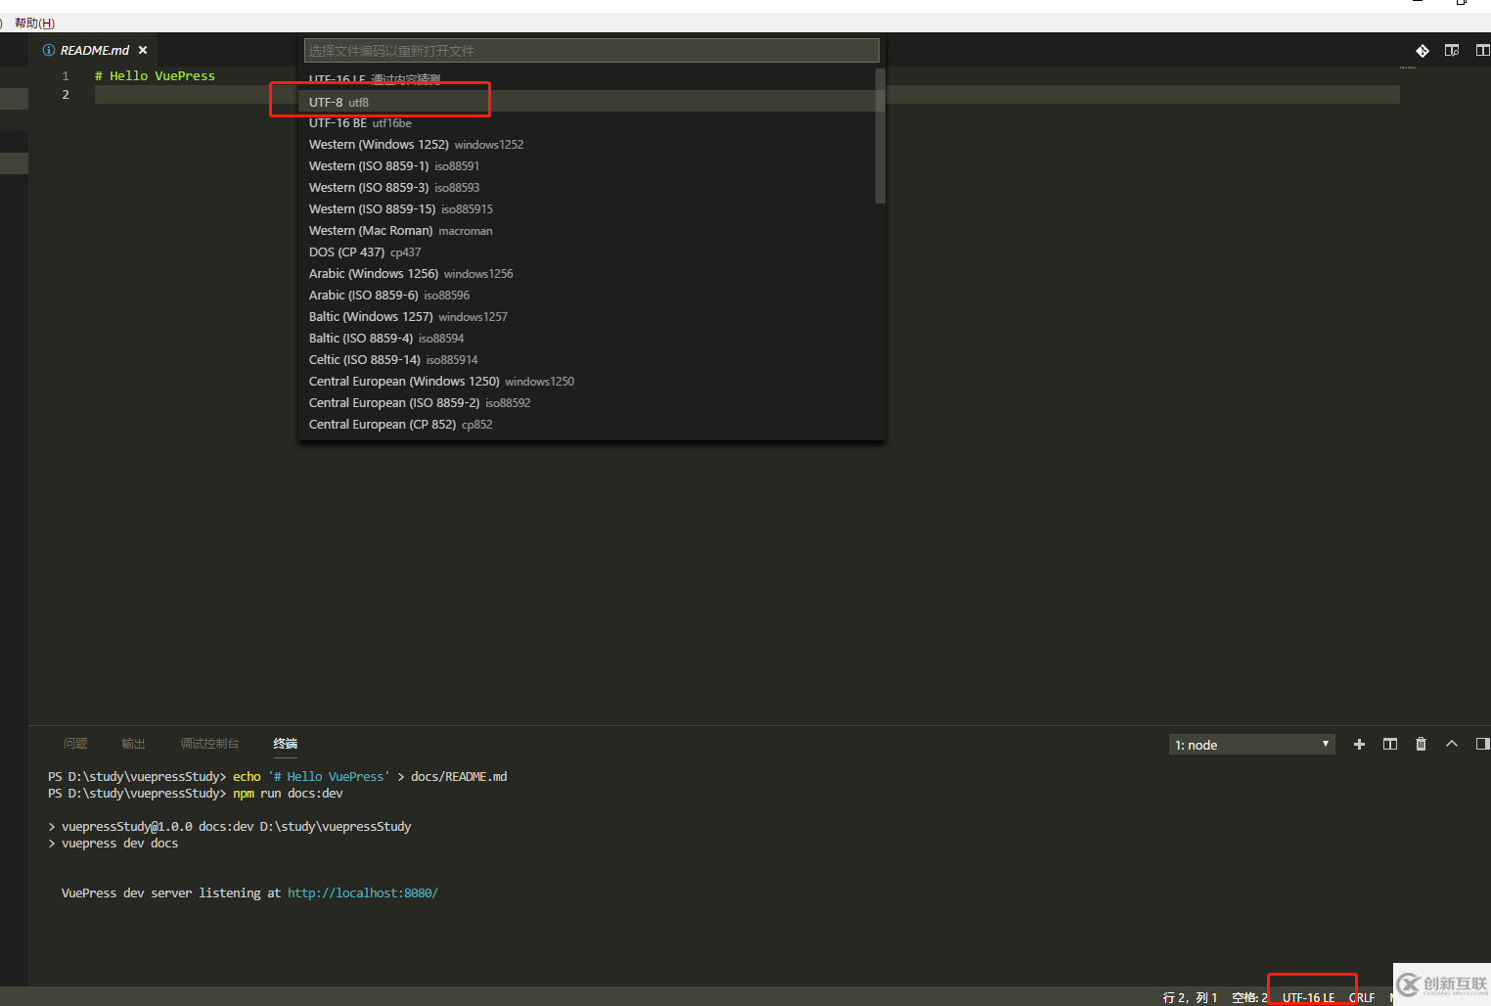Open the 帮助(H) menu
The width and height of the screenshot is (1491, 1006).
35,23
